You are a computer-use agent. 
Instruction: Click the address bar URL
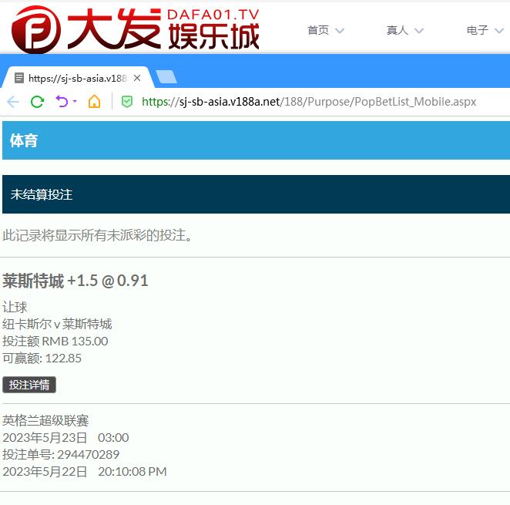pos(309,102)
